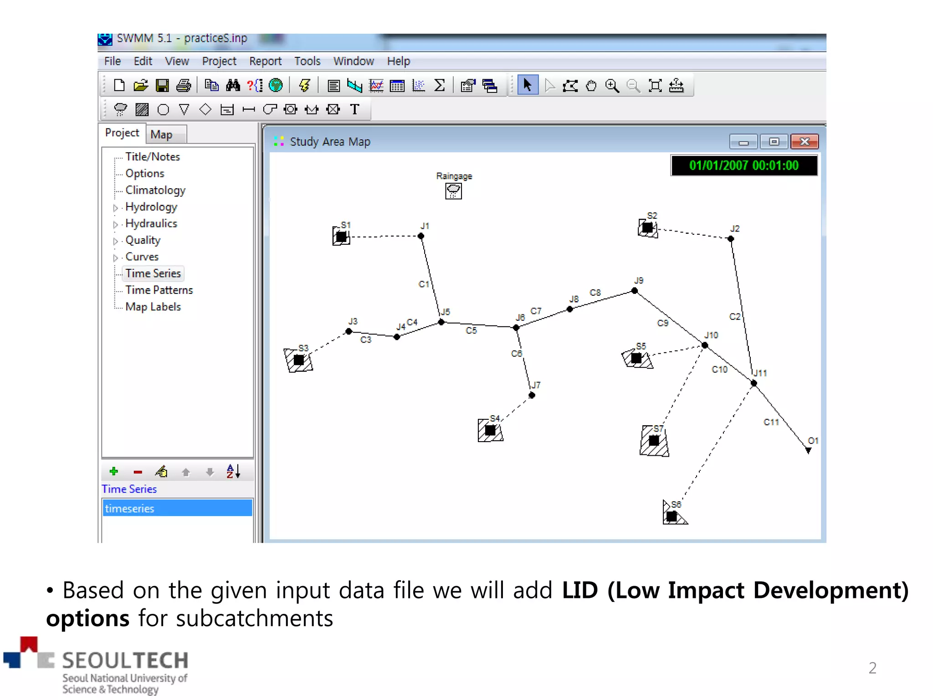Switch to the Map tab
Image resolution: width=933 pixels, height=700 pixels.
pos(162,134)
